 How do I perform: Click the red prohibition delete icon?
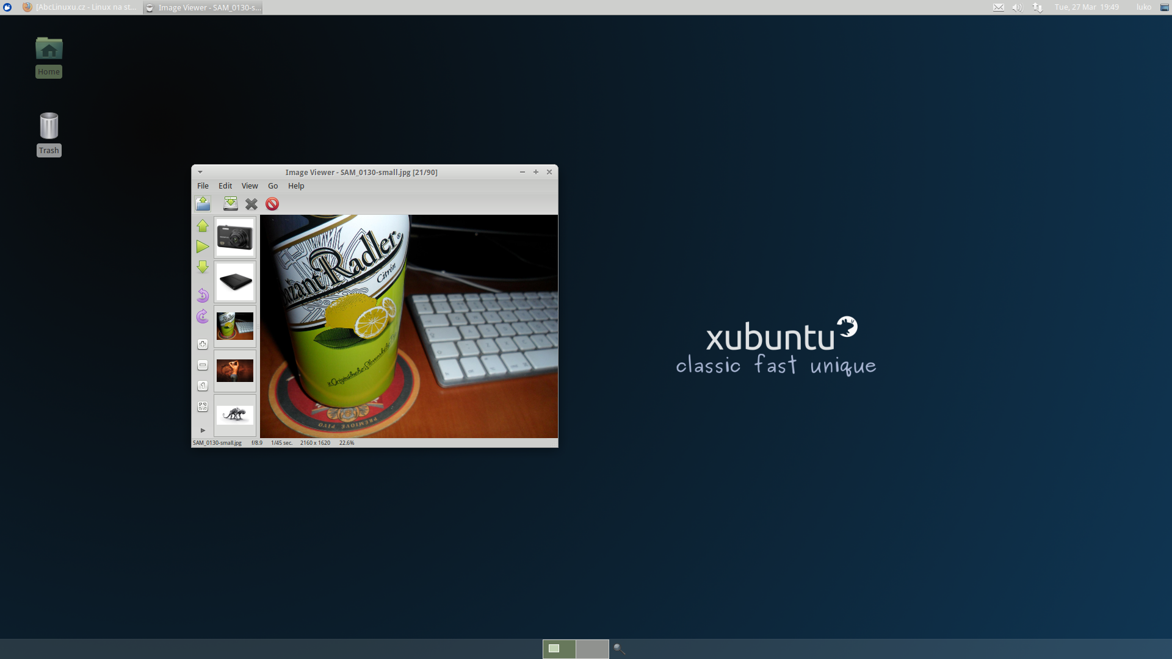click(272, 204)
